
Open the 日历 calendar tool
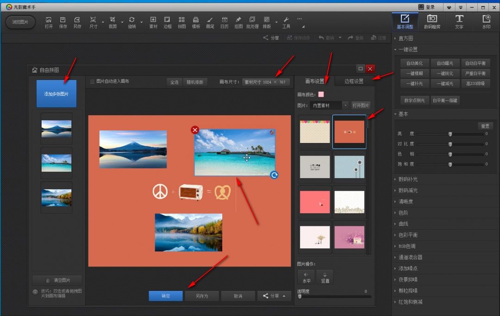pos(225,22)
